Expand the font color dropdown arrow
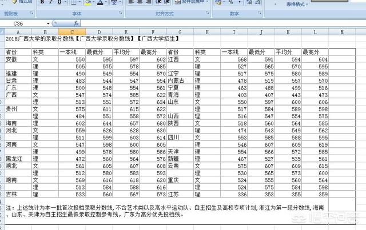The width and height of the screenshot is (366, 230). pos(107,2)
